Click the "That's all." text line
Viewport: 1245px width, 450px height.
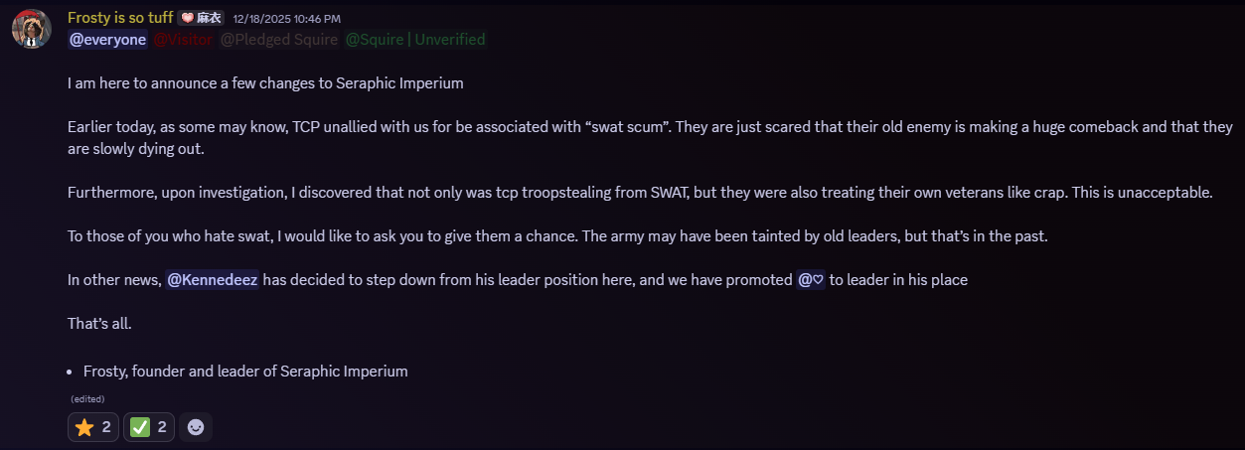[x=99, y=324]
